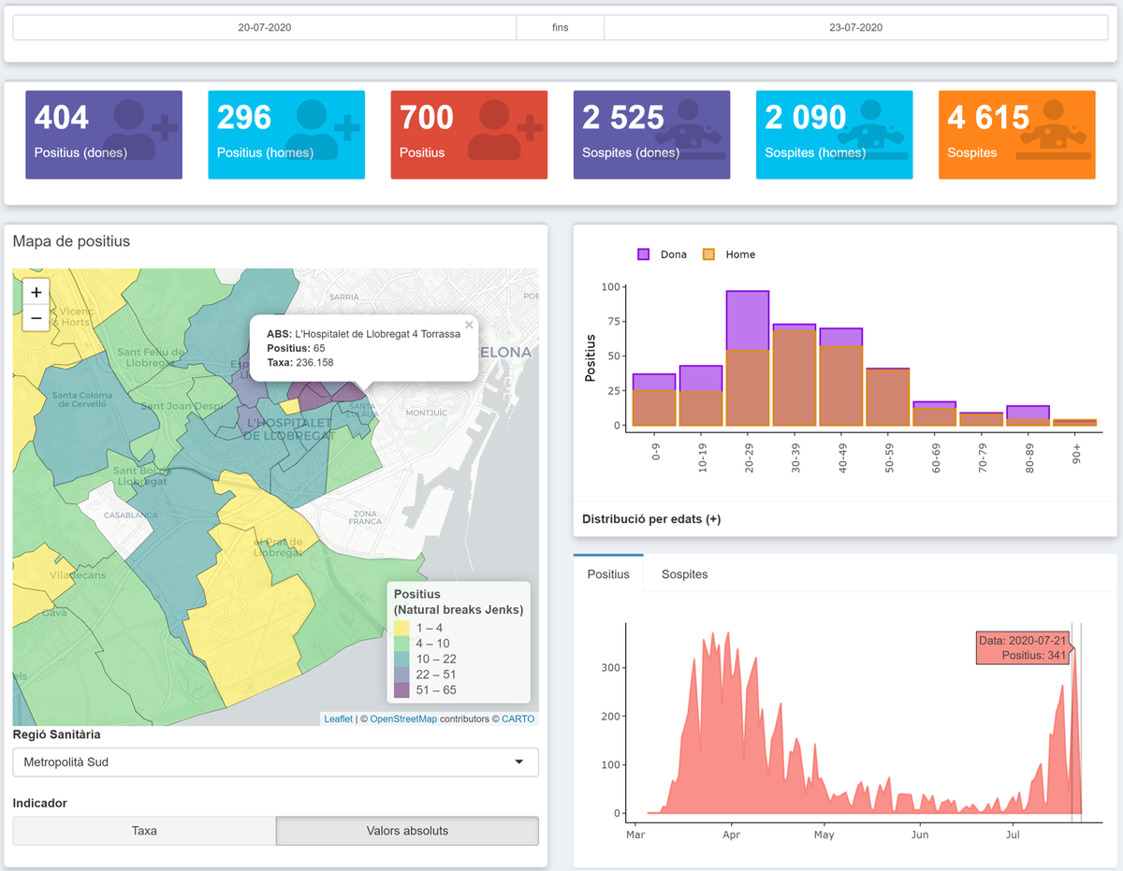Click the green 4 – 10 legend swatch
This screenshot has width=1123, height=871.
click(x=401, y=644)
